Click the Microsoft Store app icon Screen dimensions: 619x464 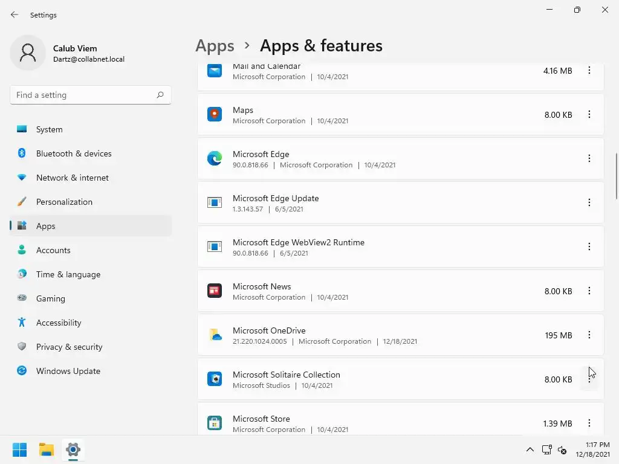[215, 424]
